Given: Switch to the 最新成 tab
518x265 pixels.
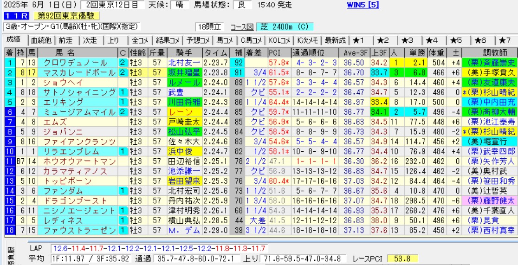Looking at the screenshot, I should (334, 40).
